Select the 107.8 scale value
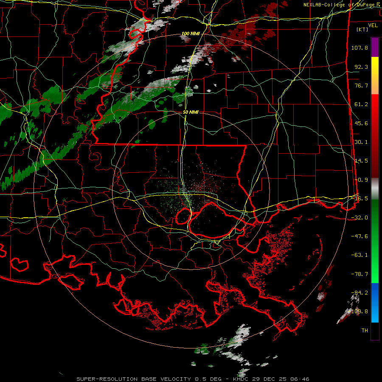Screen dimensions: 382x382 (x=360, y=48)
